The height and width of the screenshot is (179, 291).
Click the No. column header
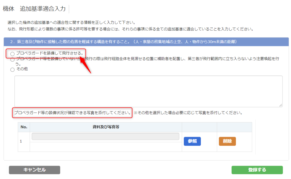tap(24, 127)
